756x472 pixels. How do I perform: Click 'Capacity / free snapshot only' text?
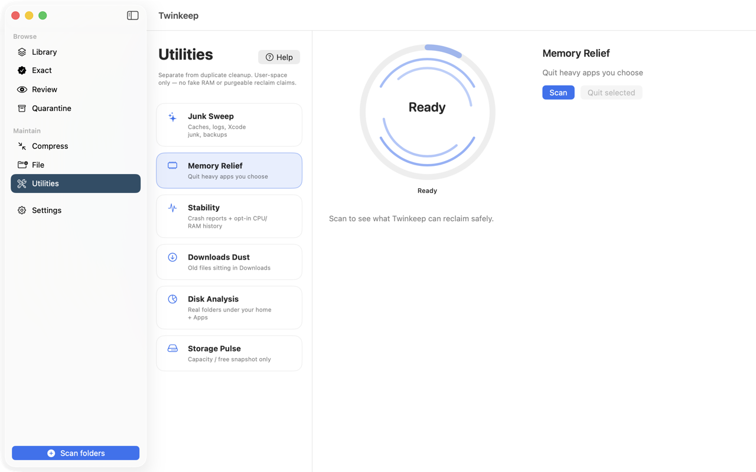[229, 359]
